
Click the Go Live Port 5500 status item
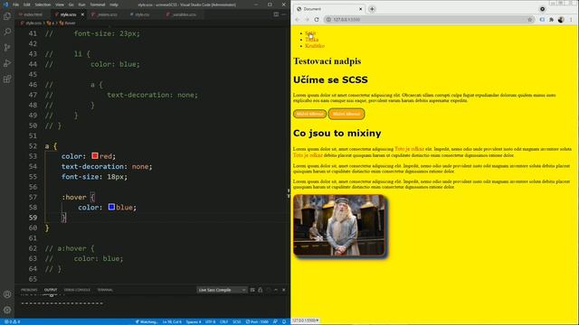coord(257,321)
